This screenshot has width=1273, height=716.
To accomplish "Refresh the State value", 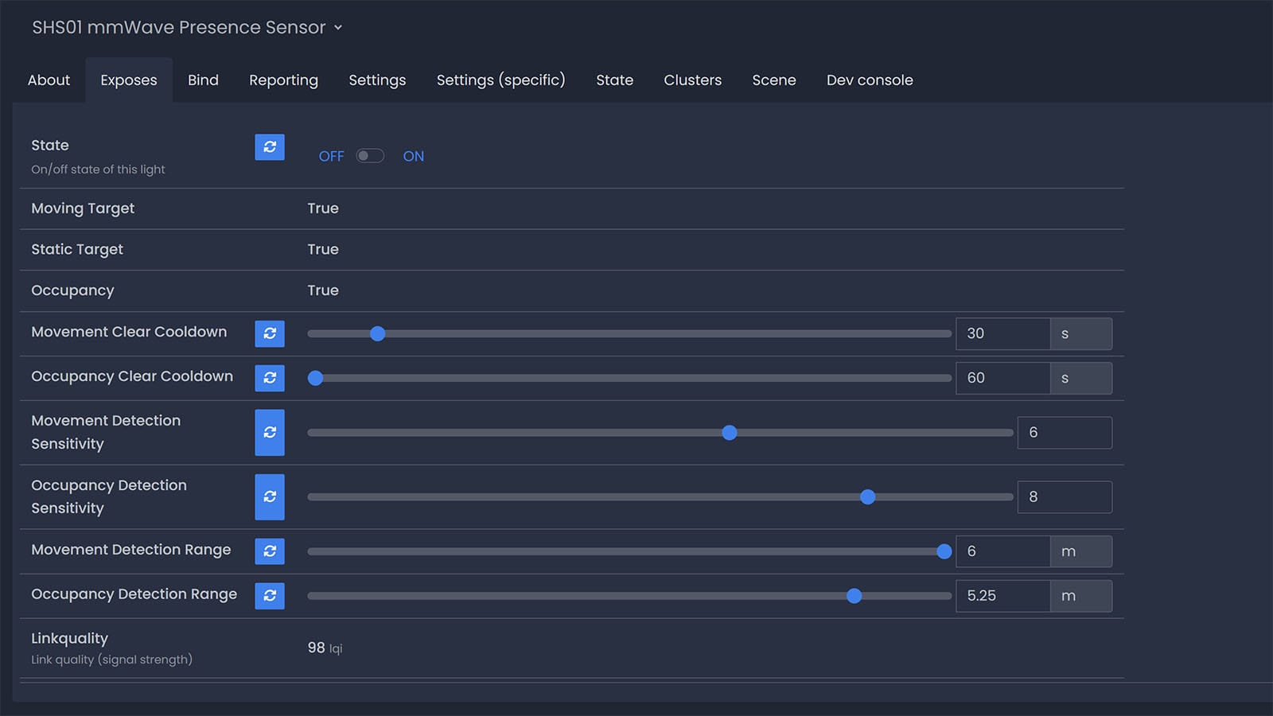I will click(x=270, y=147).
